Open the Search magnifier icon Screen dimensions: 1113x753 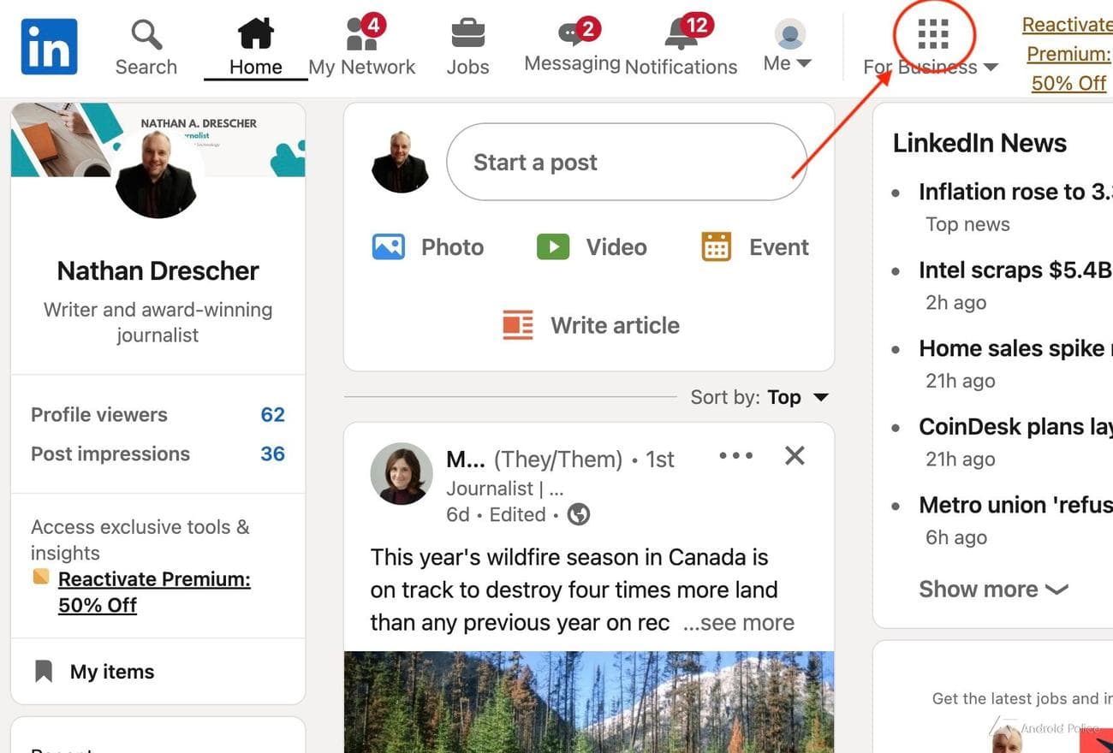coord(146,35)
